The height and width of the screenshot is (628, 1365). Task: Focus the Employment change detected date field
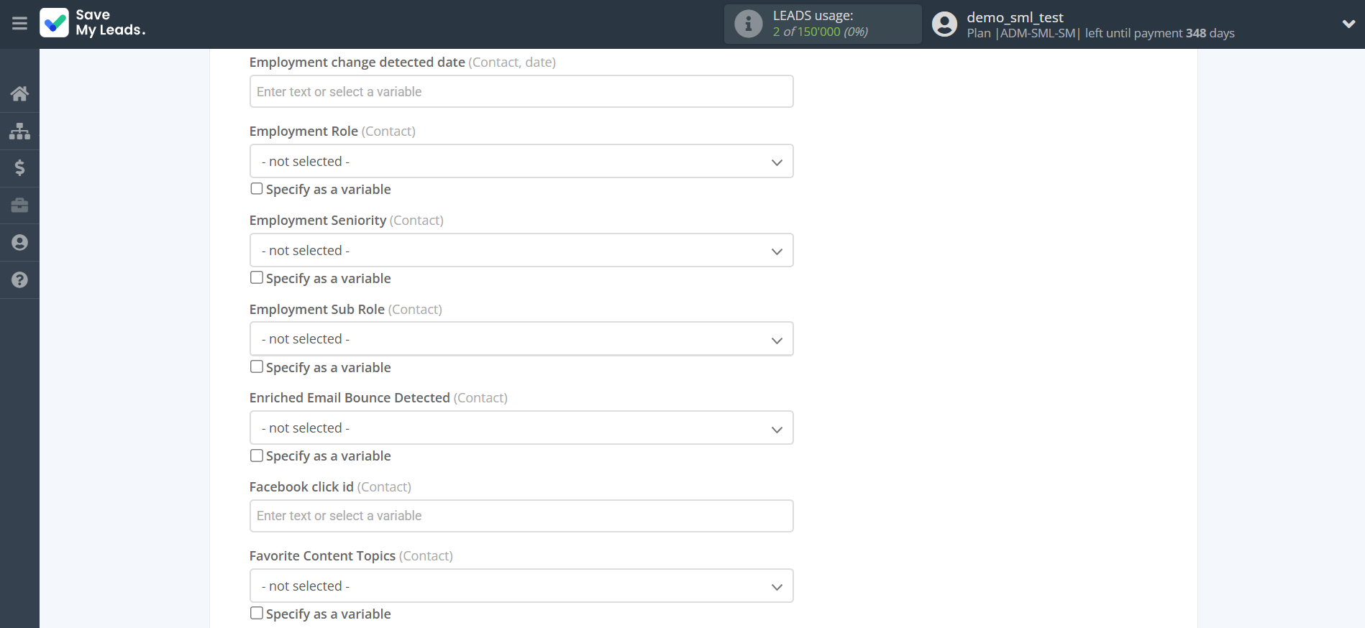click(521, 92)
